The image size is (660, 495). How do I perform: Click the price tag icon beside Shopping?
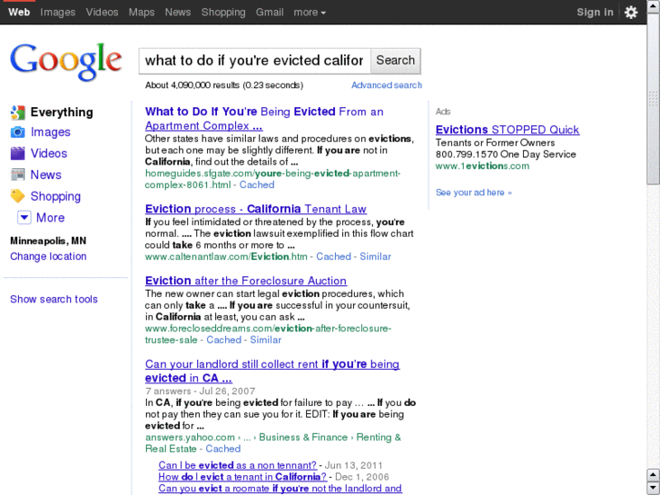[17, 196]
